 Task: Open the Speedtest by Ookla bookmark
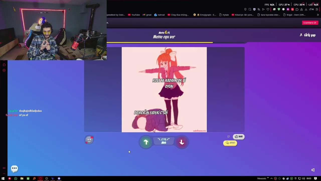click(116, 15)
